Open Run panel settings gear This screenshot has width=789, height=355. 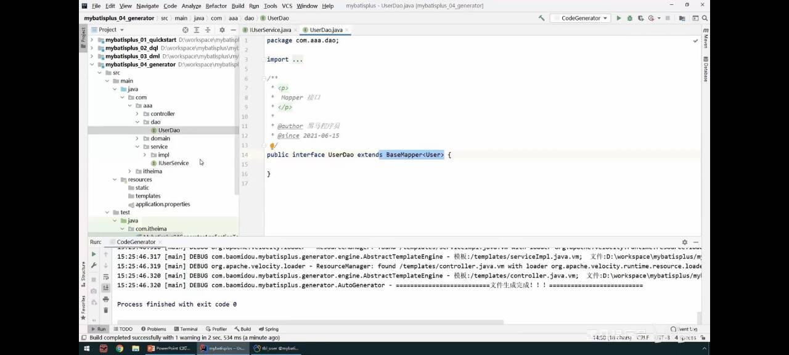(x=684, y=242)
